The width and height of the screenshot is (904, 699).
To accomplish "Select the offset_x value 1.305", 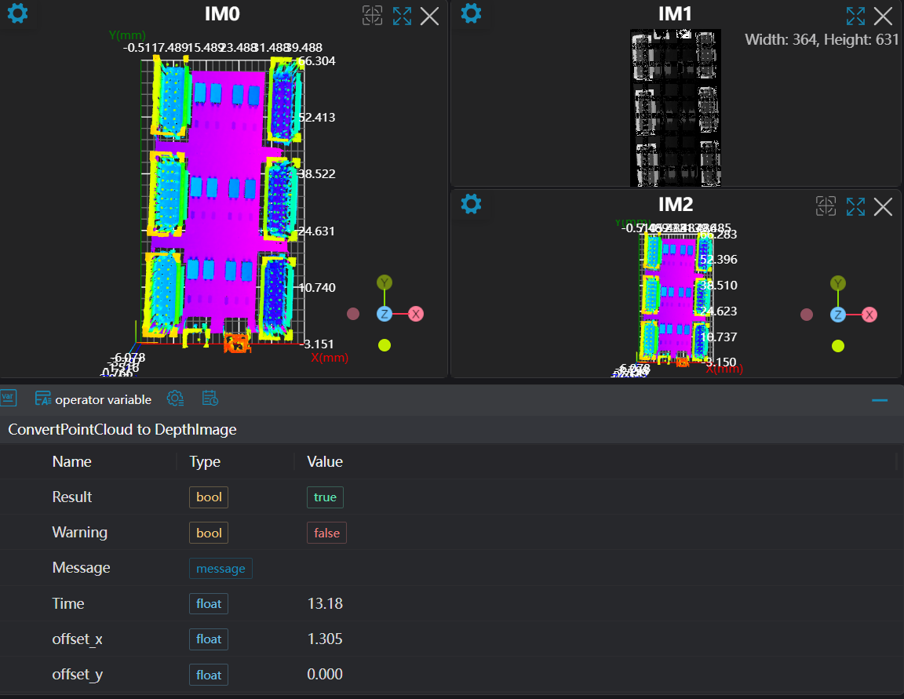I will pos(325,639).
